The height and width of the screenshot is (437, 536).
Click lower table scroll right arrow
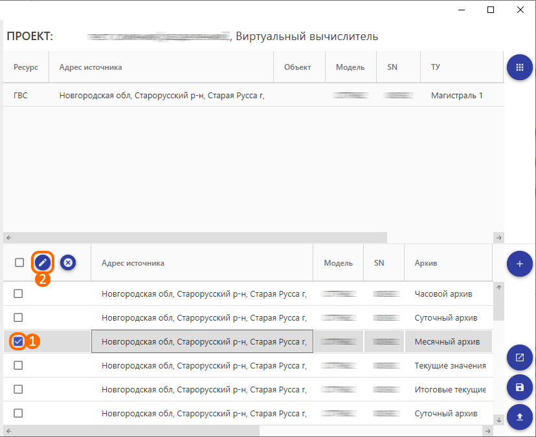488,431
